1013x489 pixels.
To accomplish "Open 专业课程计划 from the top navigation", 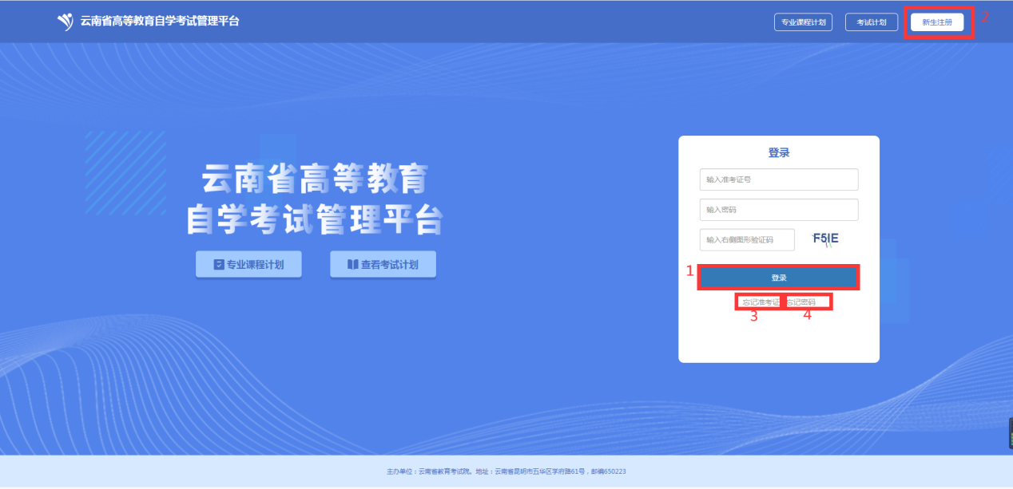I will coord(803,22).
